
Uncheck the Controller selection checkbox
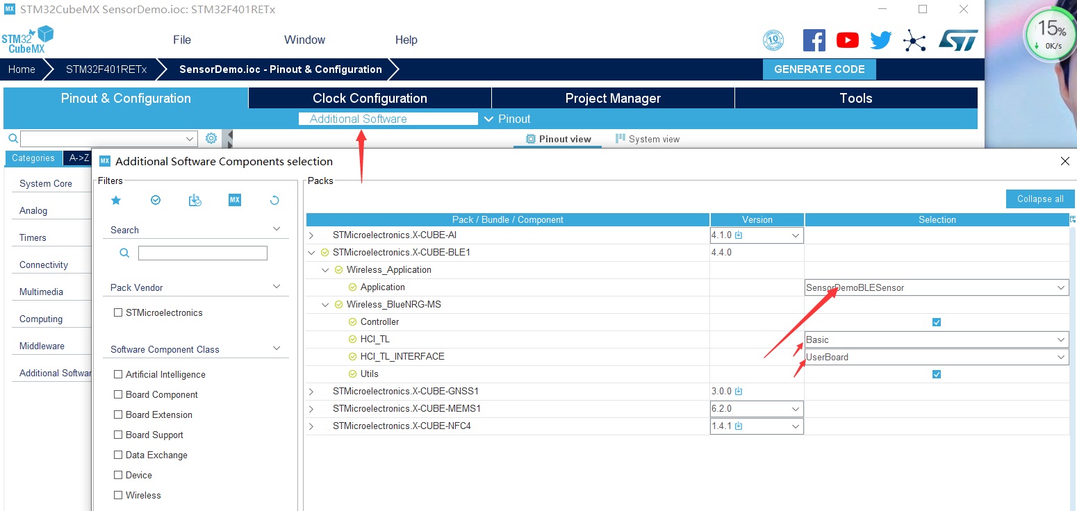(937, 322)
